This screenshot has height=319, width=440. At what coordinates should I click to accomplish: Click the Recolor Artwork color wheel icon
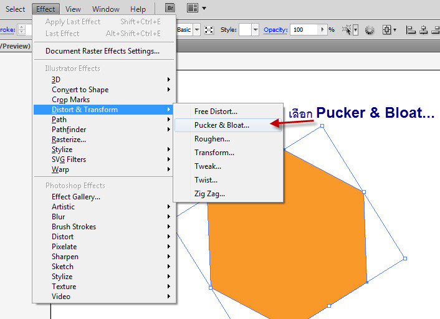coord(370,29)
